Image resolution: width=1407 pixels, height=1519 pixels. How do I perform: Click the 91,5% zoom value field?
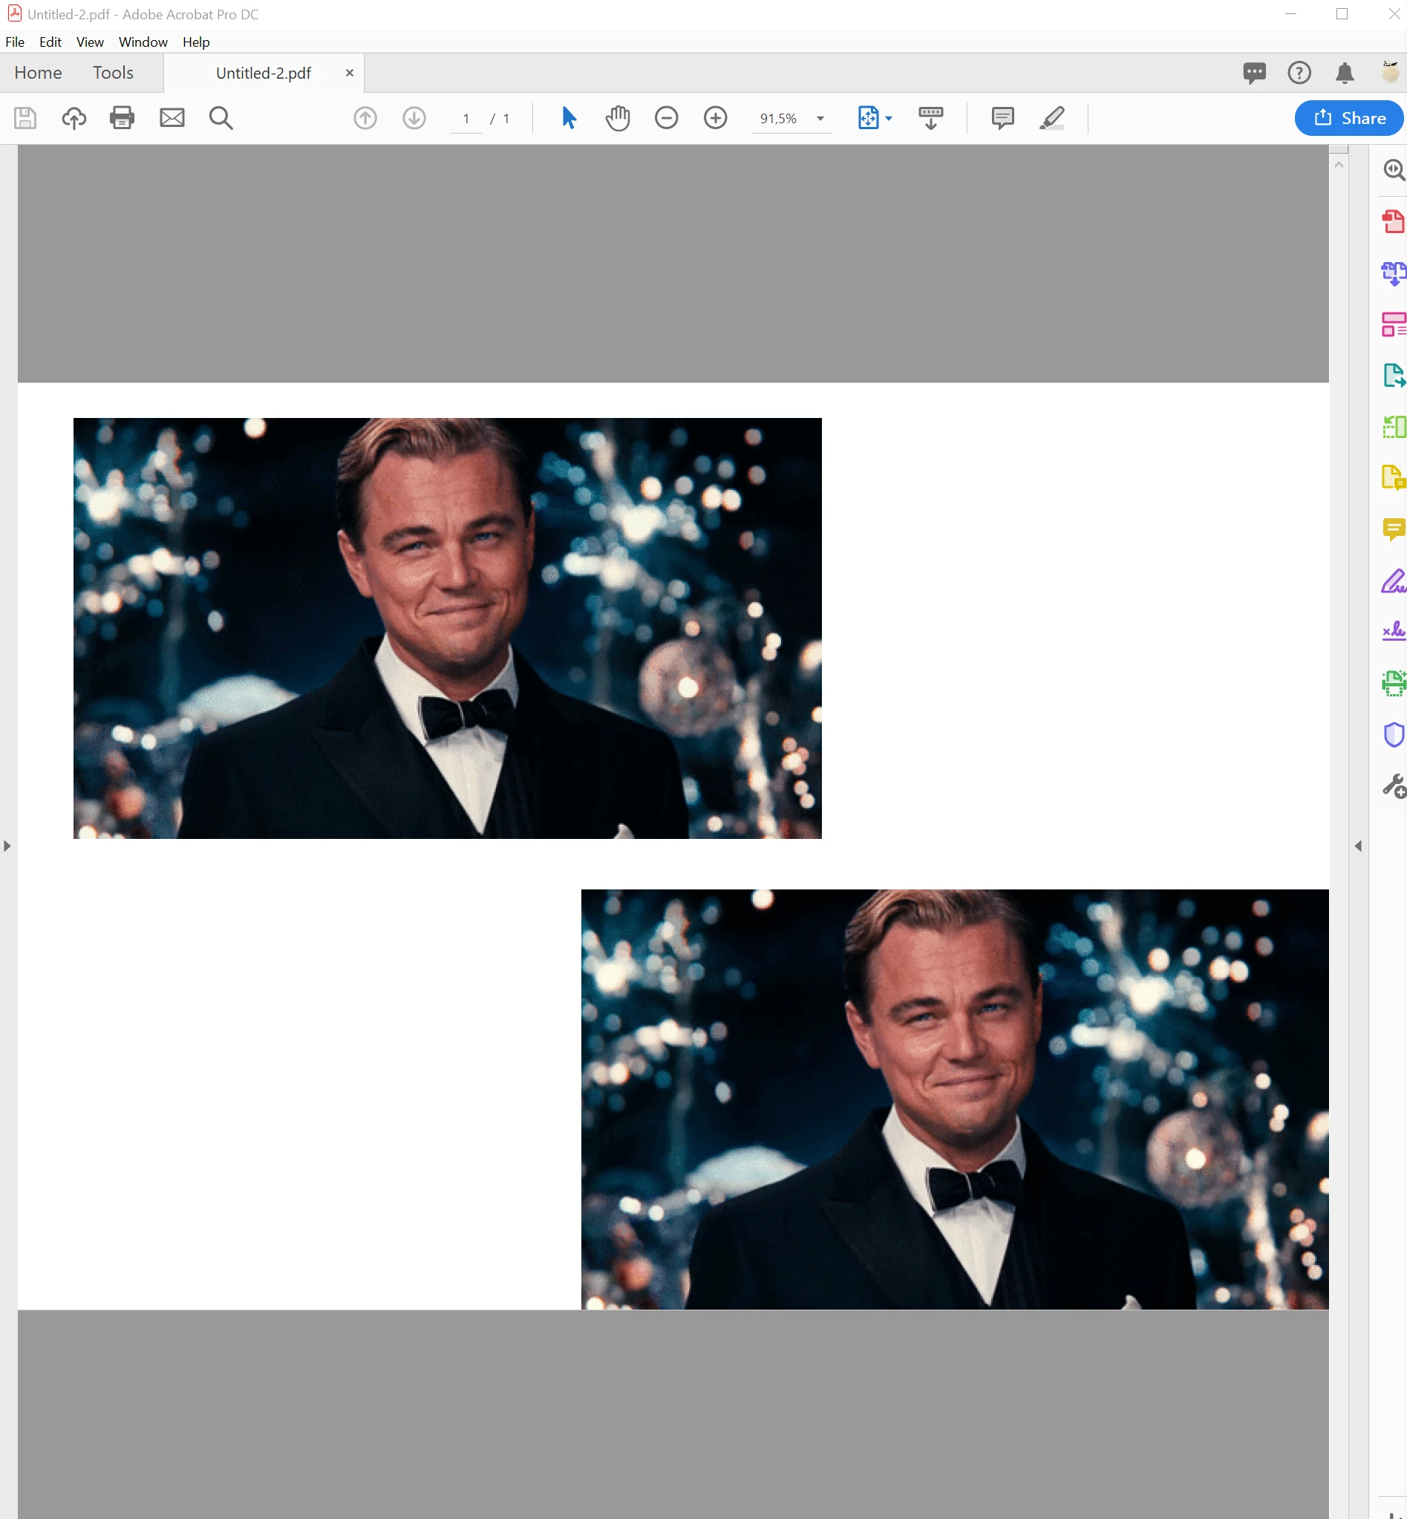(779, 119)
